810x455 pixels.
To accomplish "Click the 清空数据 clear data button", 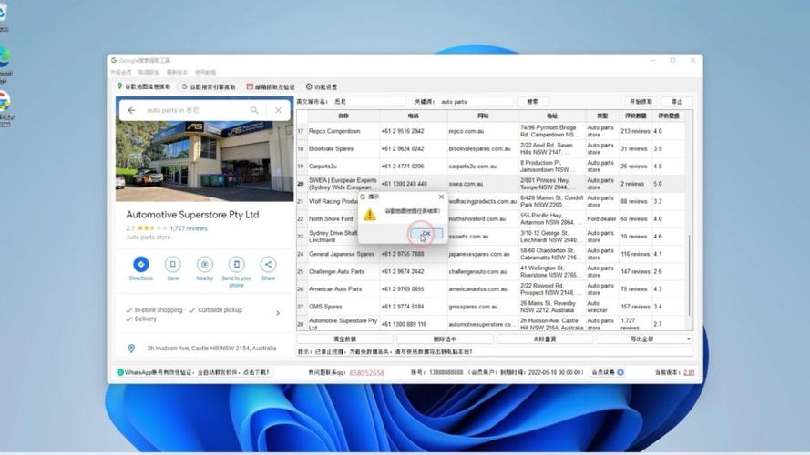I will (x=345, y=339).
